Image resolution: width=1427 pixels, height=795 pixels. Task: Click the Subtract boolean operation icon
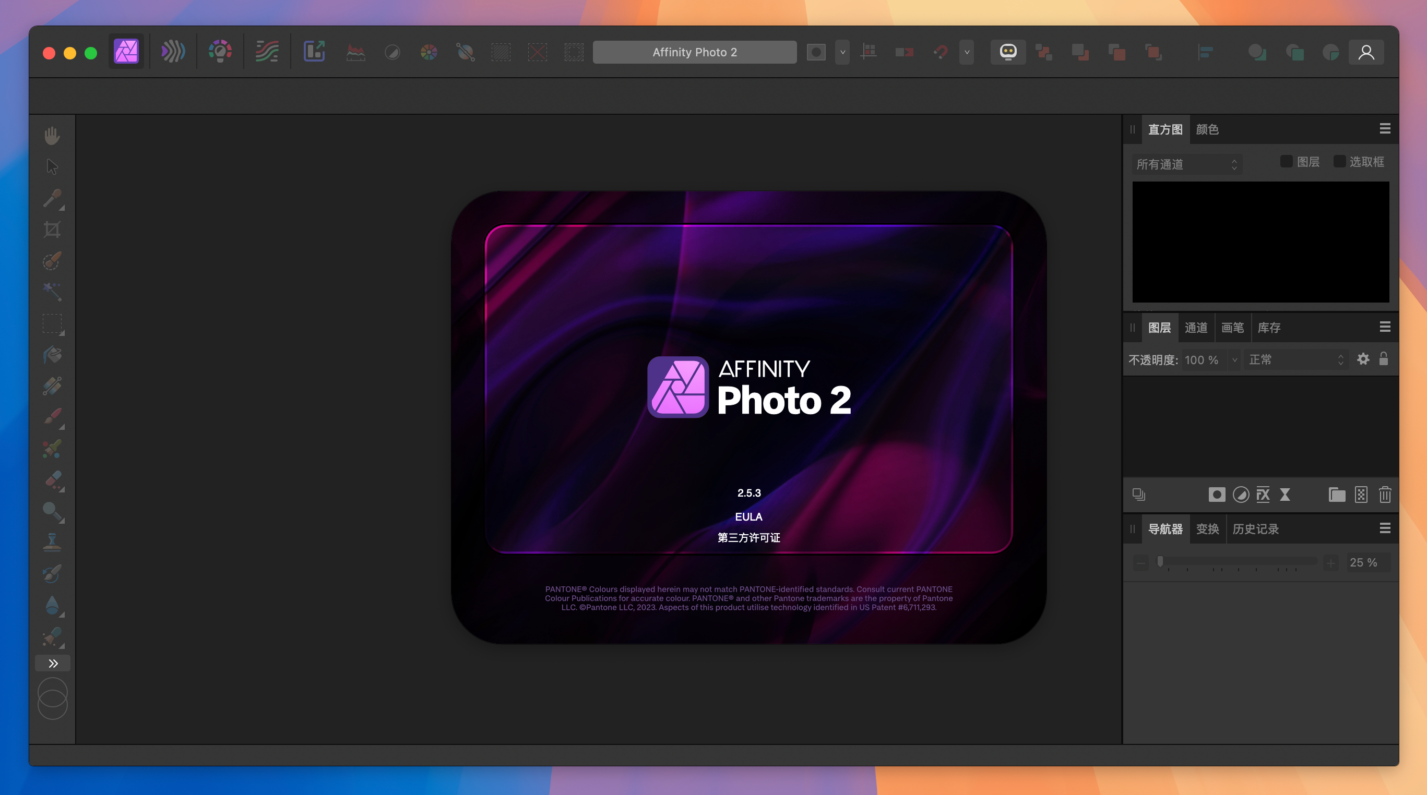pos(1294,53)
